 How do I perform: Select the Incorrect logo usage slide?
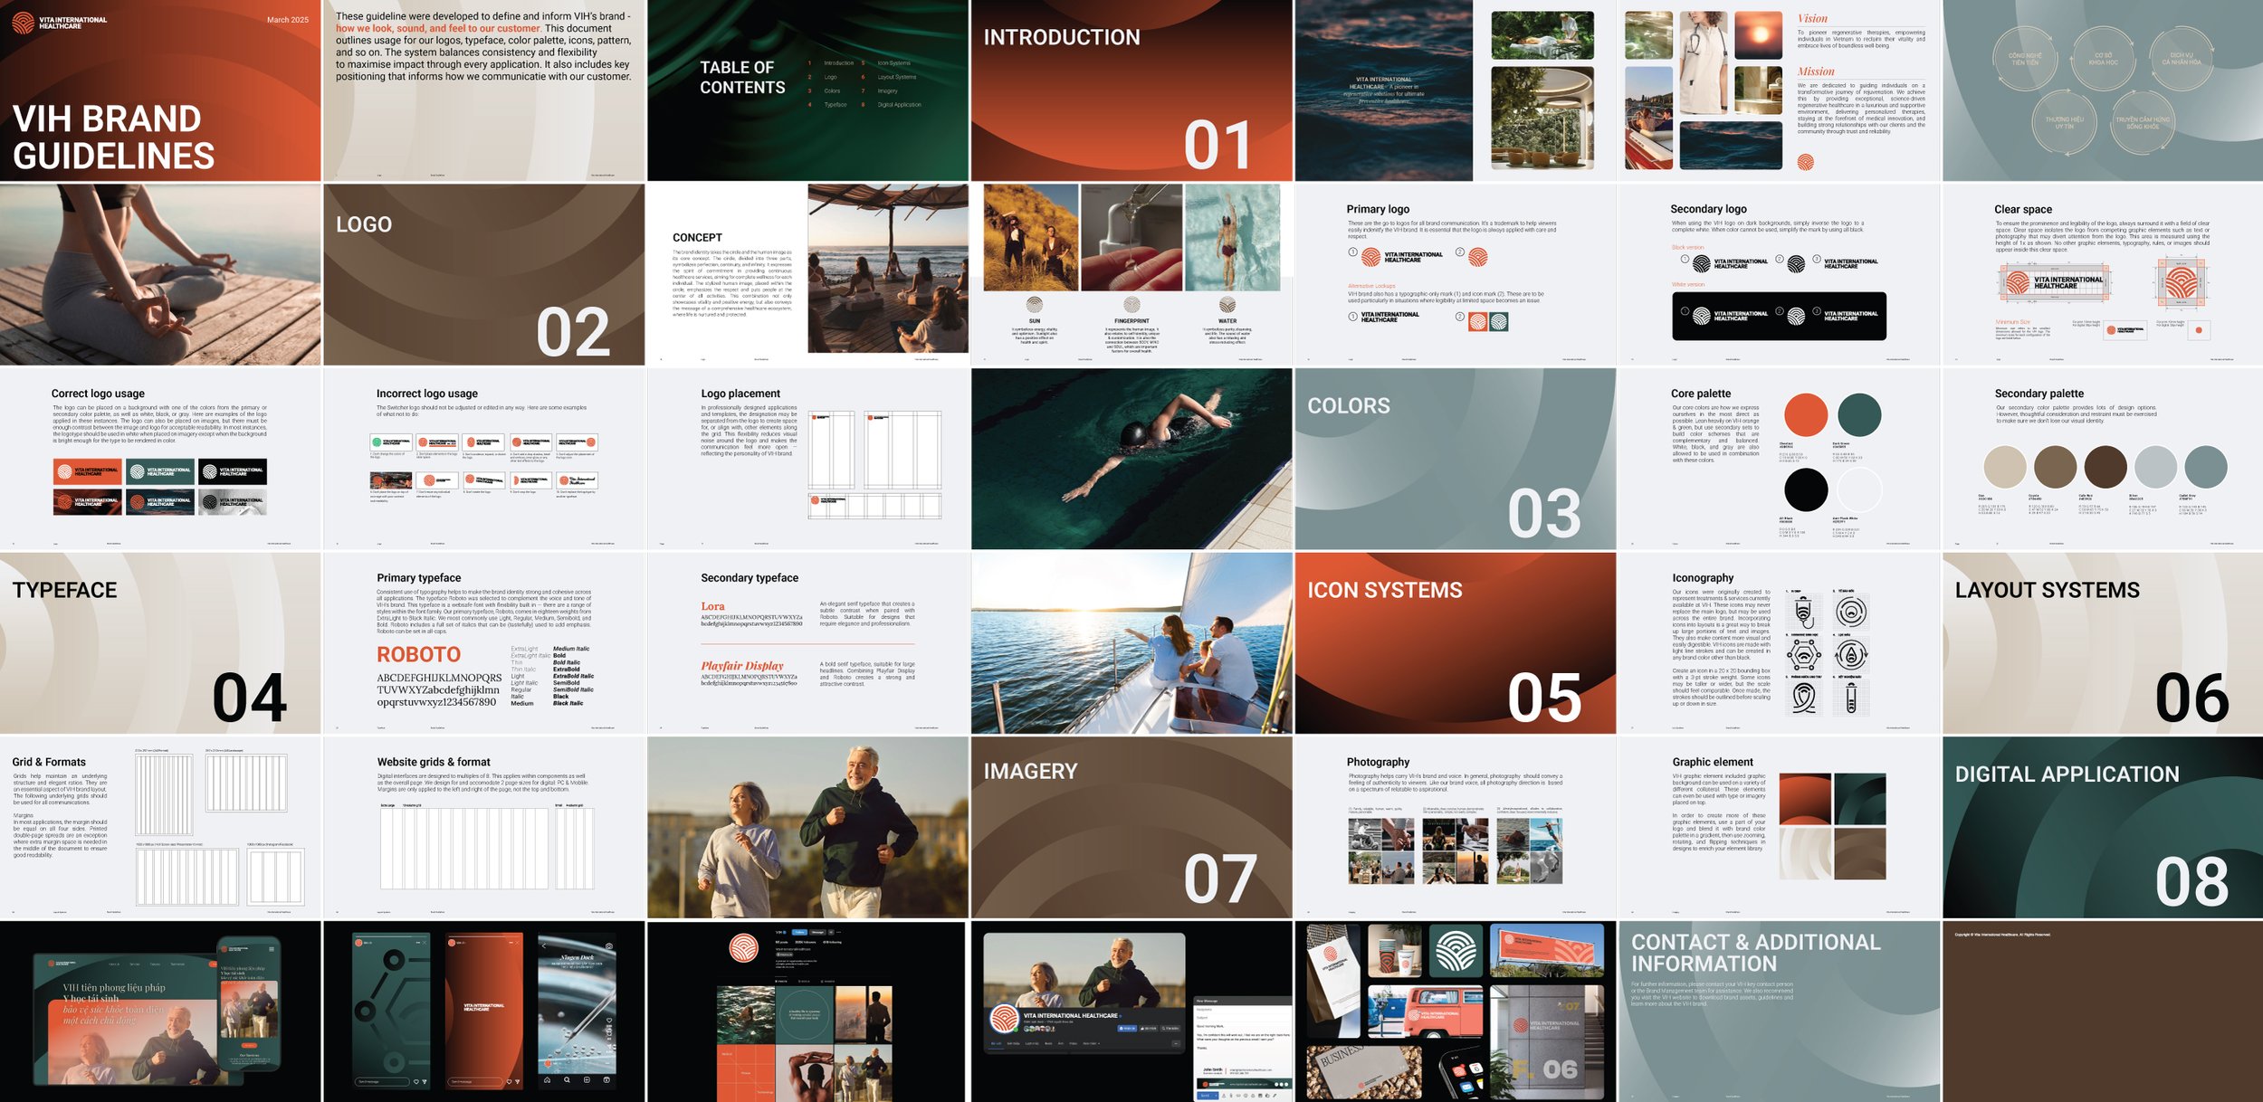483,459
